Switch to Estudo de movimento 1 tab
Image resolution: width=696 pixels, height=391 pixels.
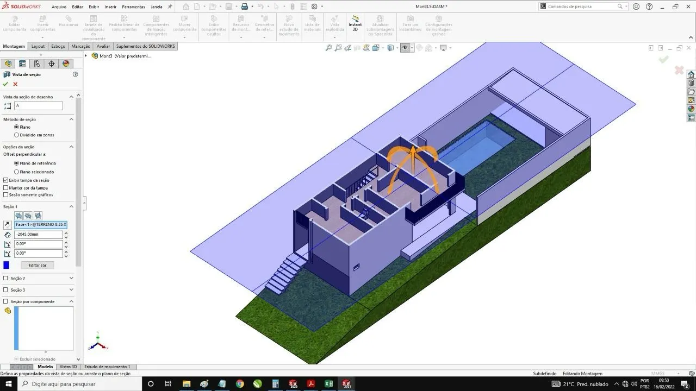pyautogui.click(x=107, y=367)
